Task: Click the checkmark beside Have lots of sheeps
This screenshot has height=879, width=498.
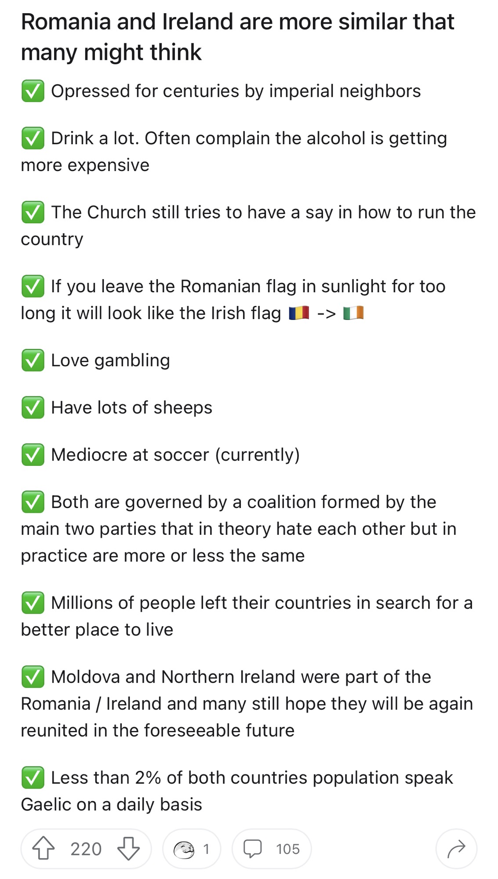Action: 32,408
